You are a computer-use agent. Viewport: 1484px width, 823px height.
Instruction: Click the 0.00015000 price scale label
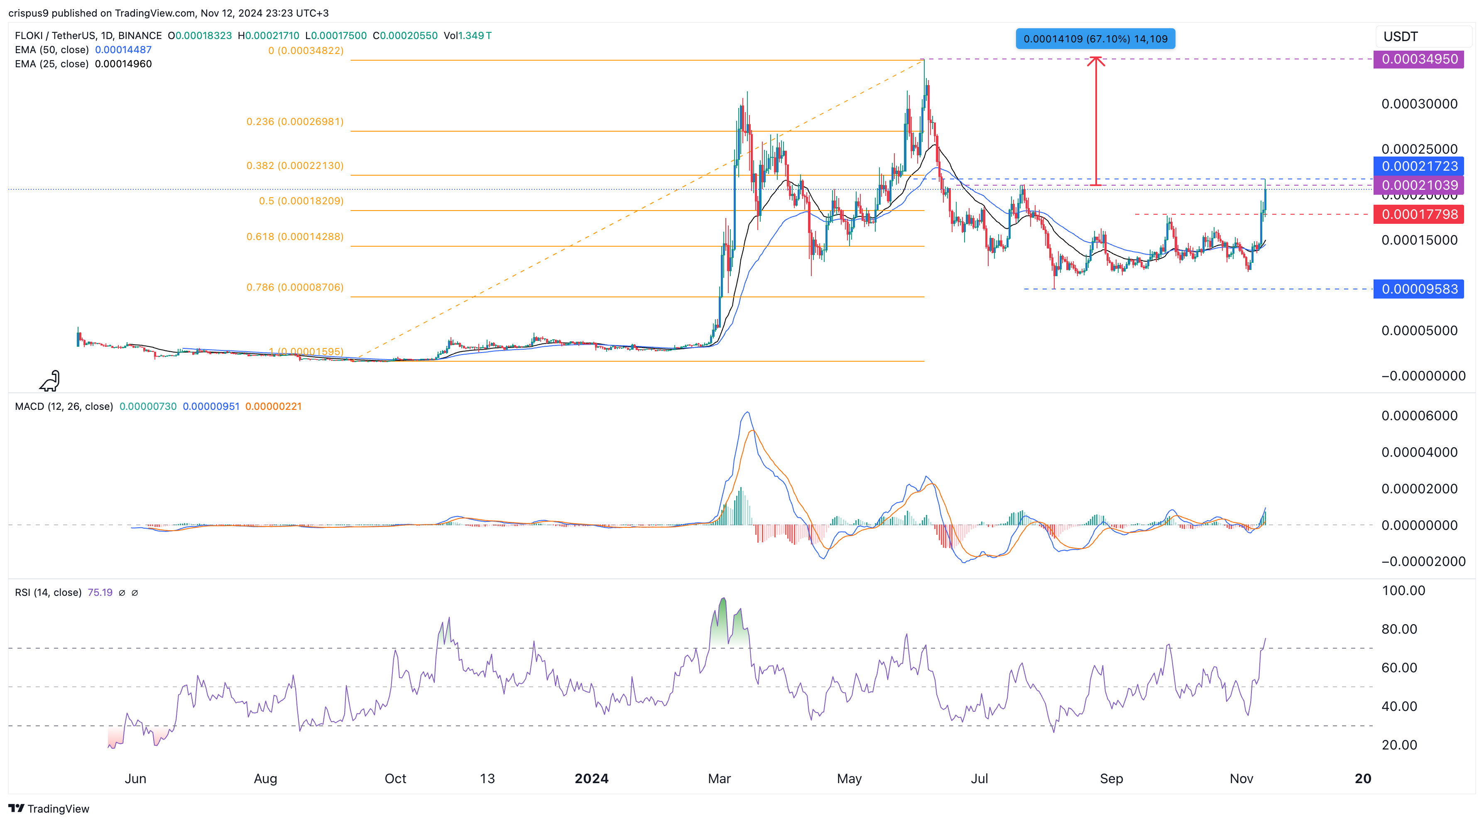pyautogui.click(x=1420, y=240)
